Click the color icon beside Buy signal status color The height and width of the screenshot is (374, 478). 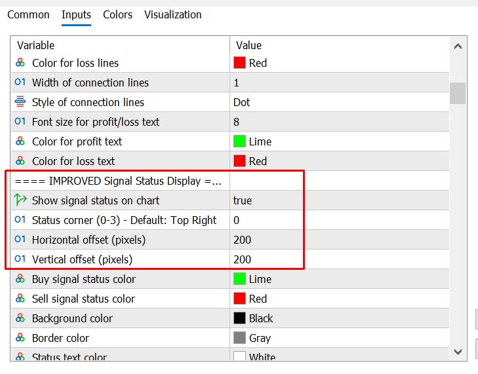(x=20, y=278)
